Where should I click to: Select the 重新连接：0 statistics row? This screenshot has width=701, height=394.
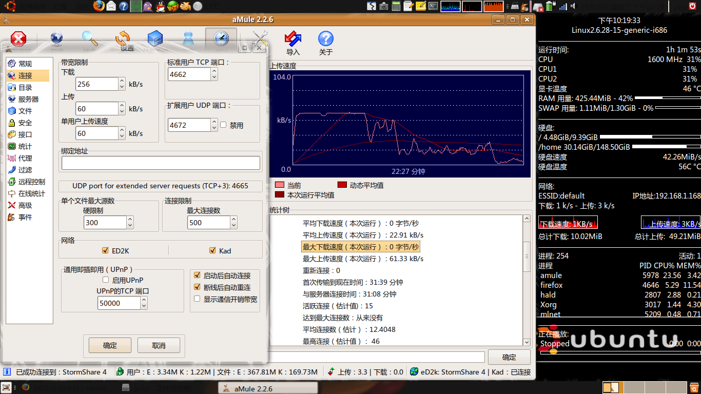click(x=321, y=270)
